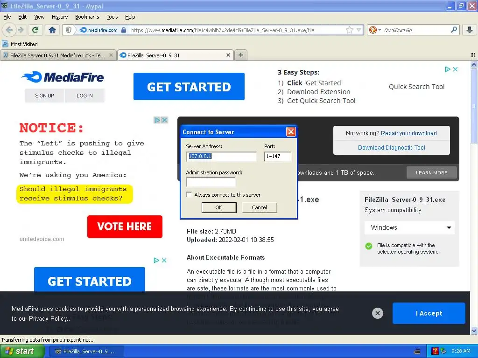Click the page vertical scrollbar thumb

click(474, 106)
